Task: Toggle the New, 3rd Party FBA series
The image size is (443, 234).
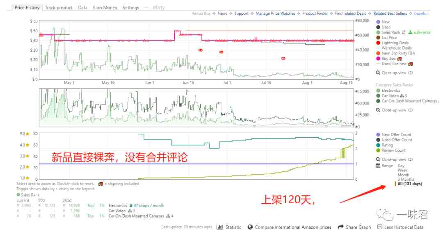Action: pos(395,53)
